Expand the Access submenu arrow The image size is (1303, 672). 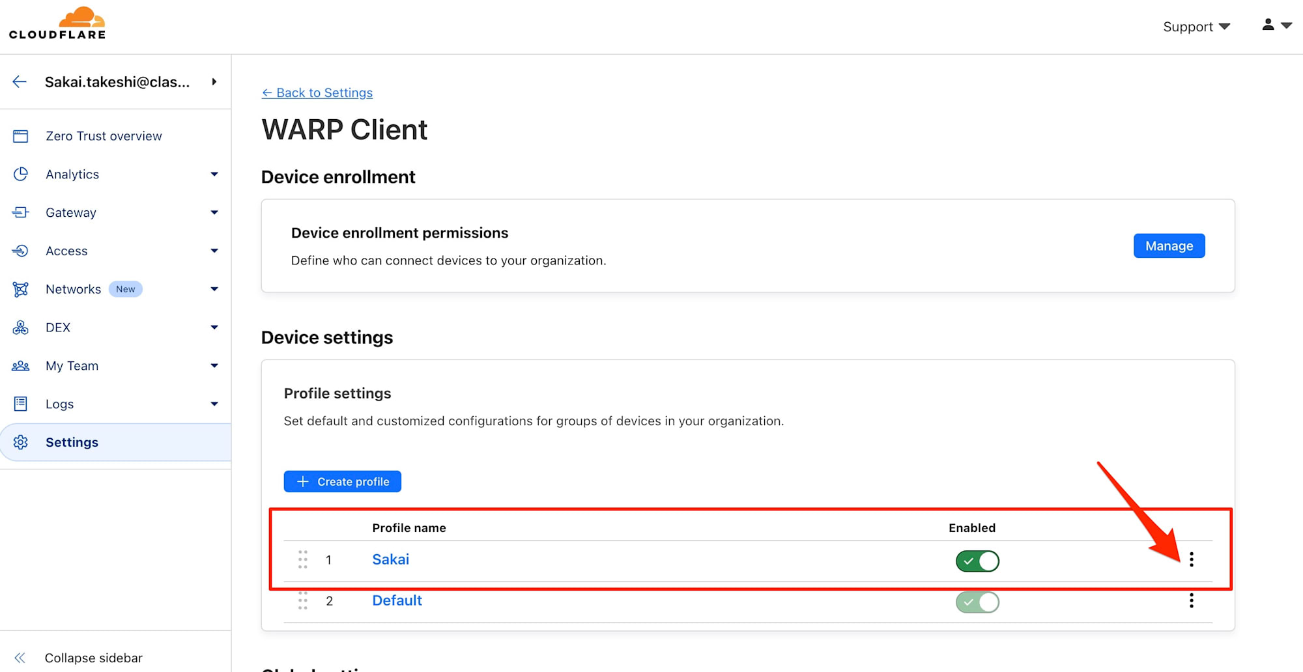(x=214, y=251)
